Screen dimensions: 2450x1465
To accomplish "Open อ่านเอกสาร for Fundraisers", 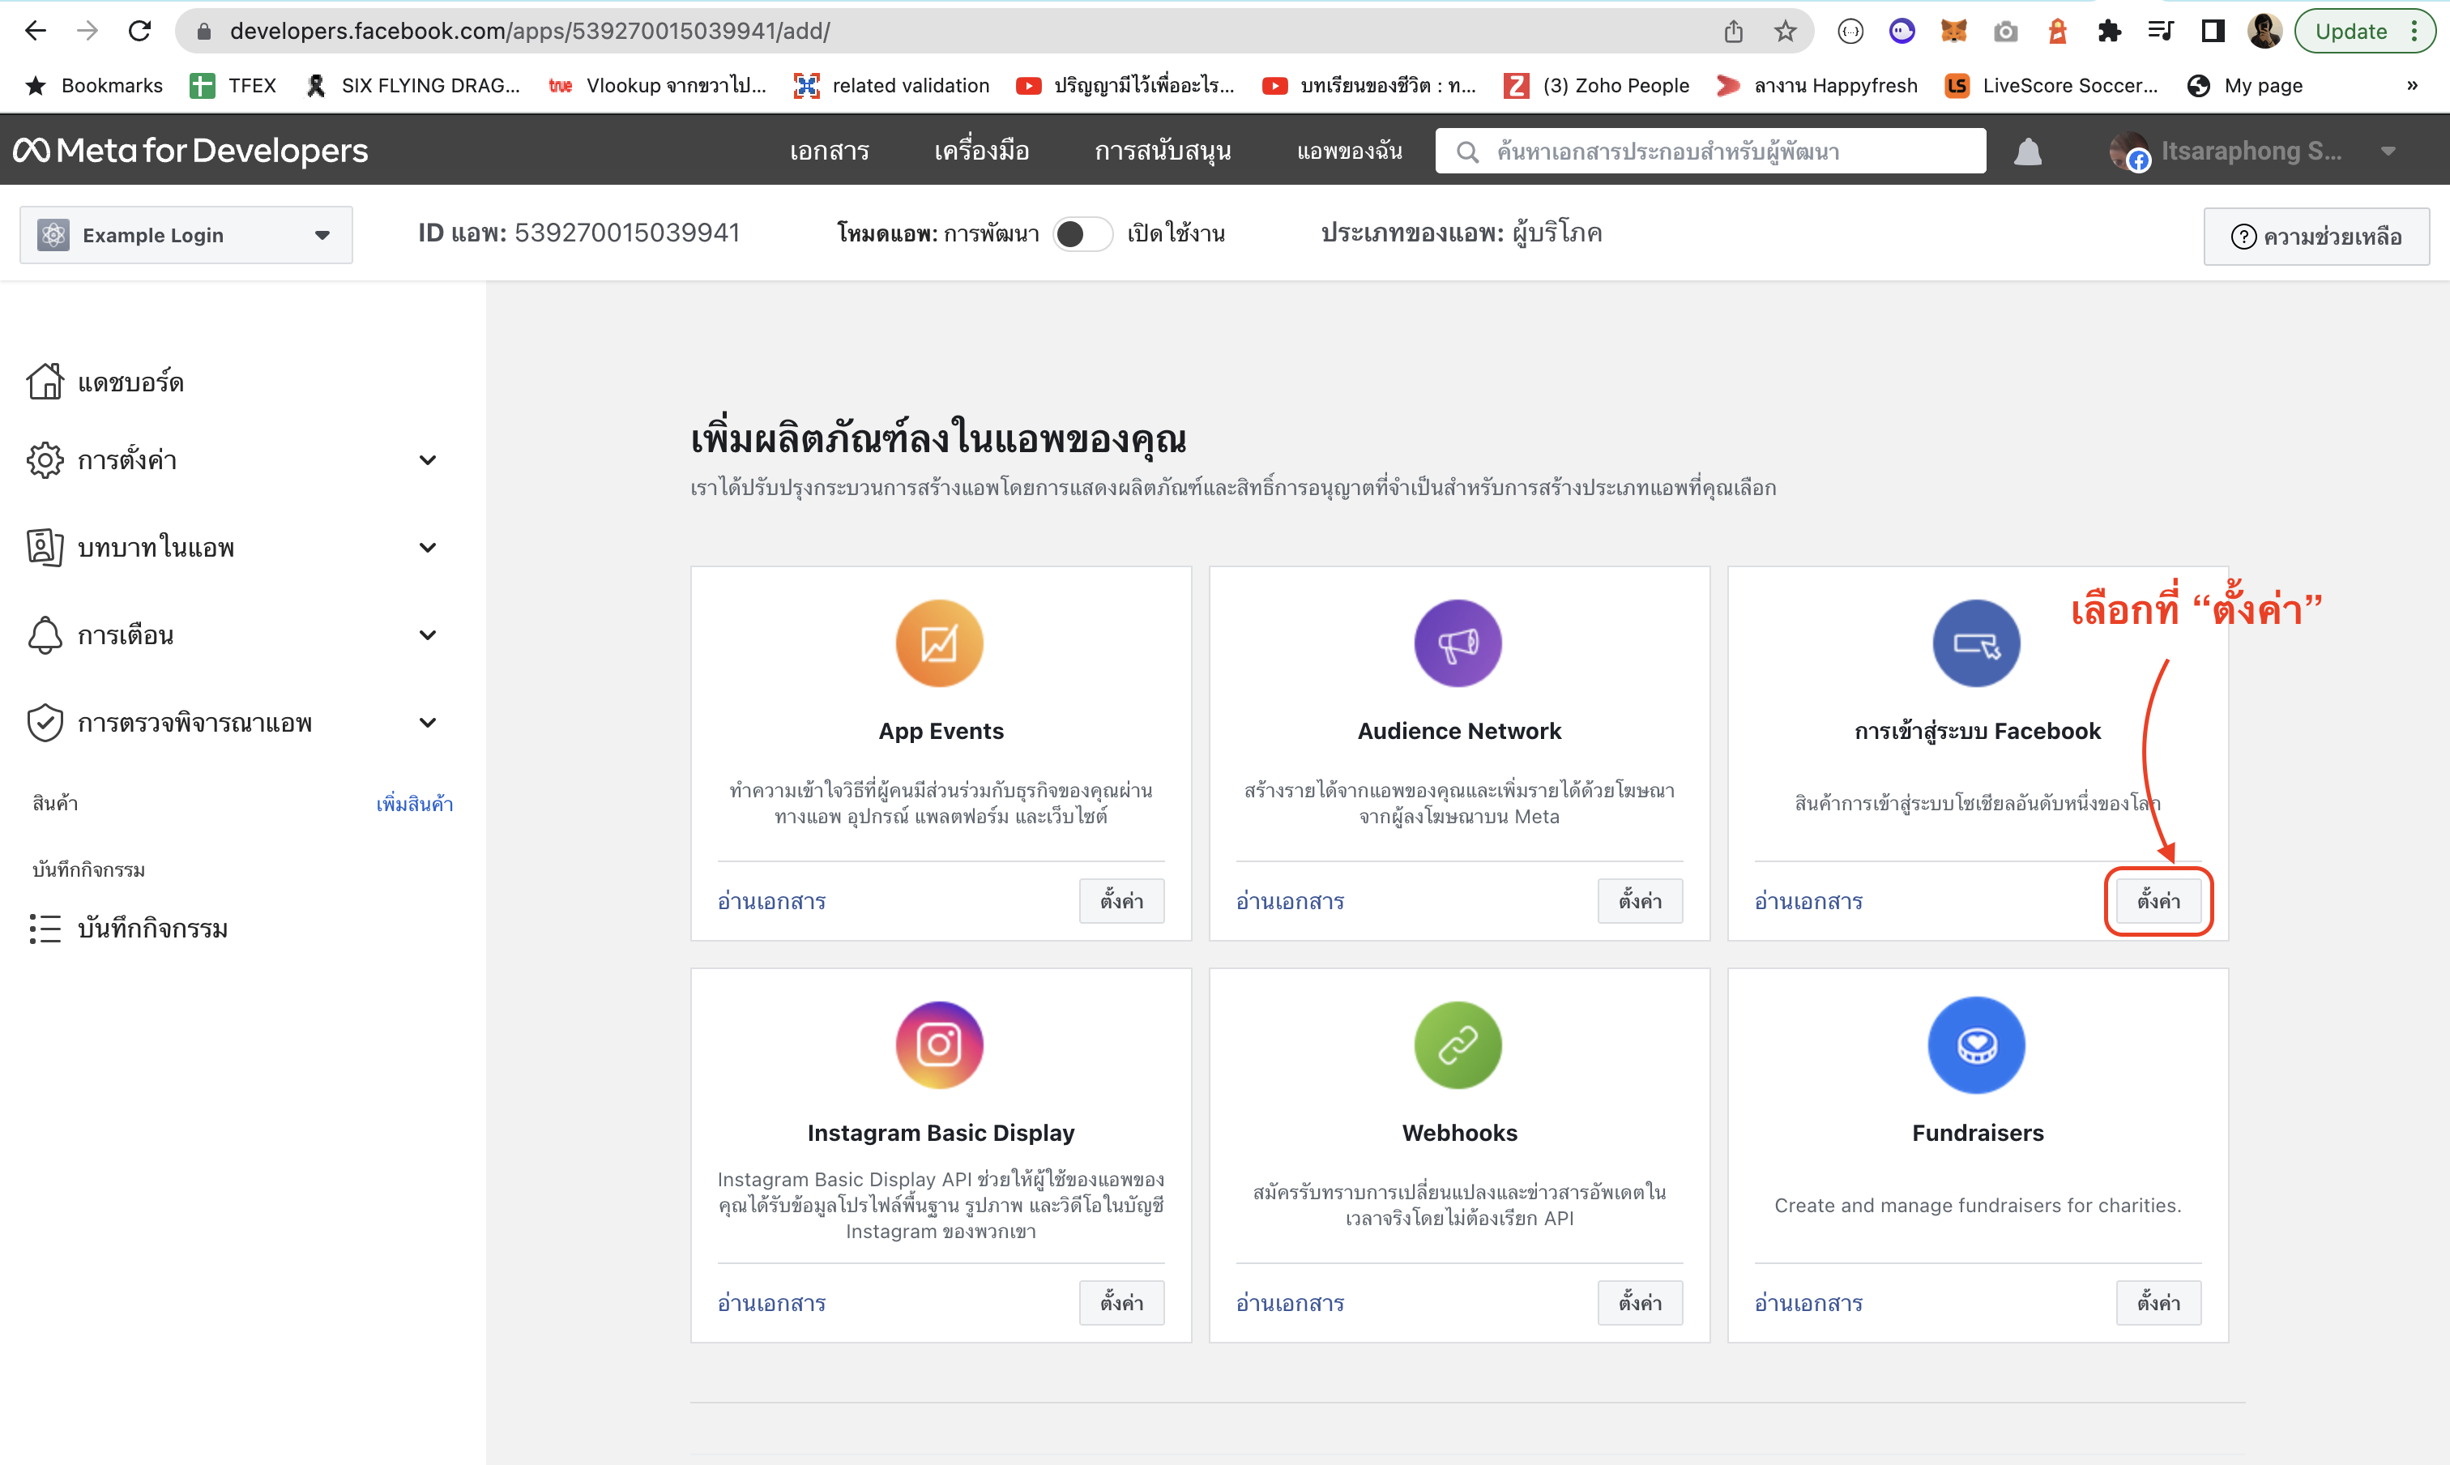I will coord(1808,1302).
